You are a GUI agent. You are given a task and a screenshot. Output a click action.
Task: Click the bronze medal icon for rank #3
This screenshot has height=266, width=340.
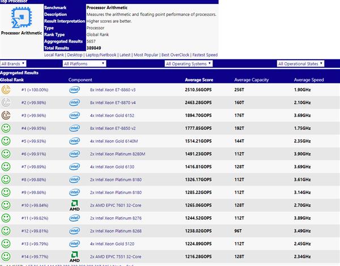(x=7, y=115)
